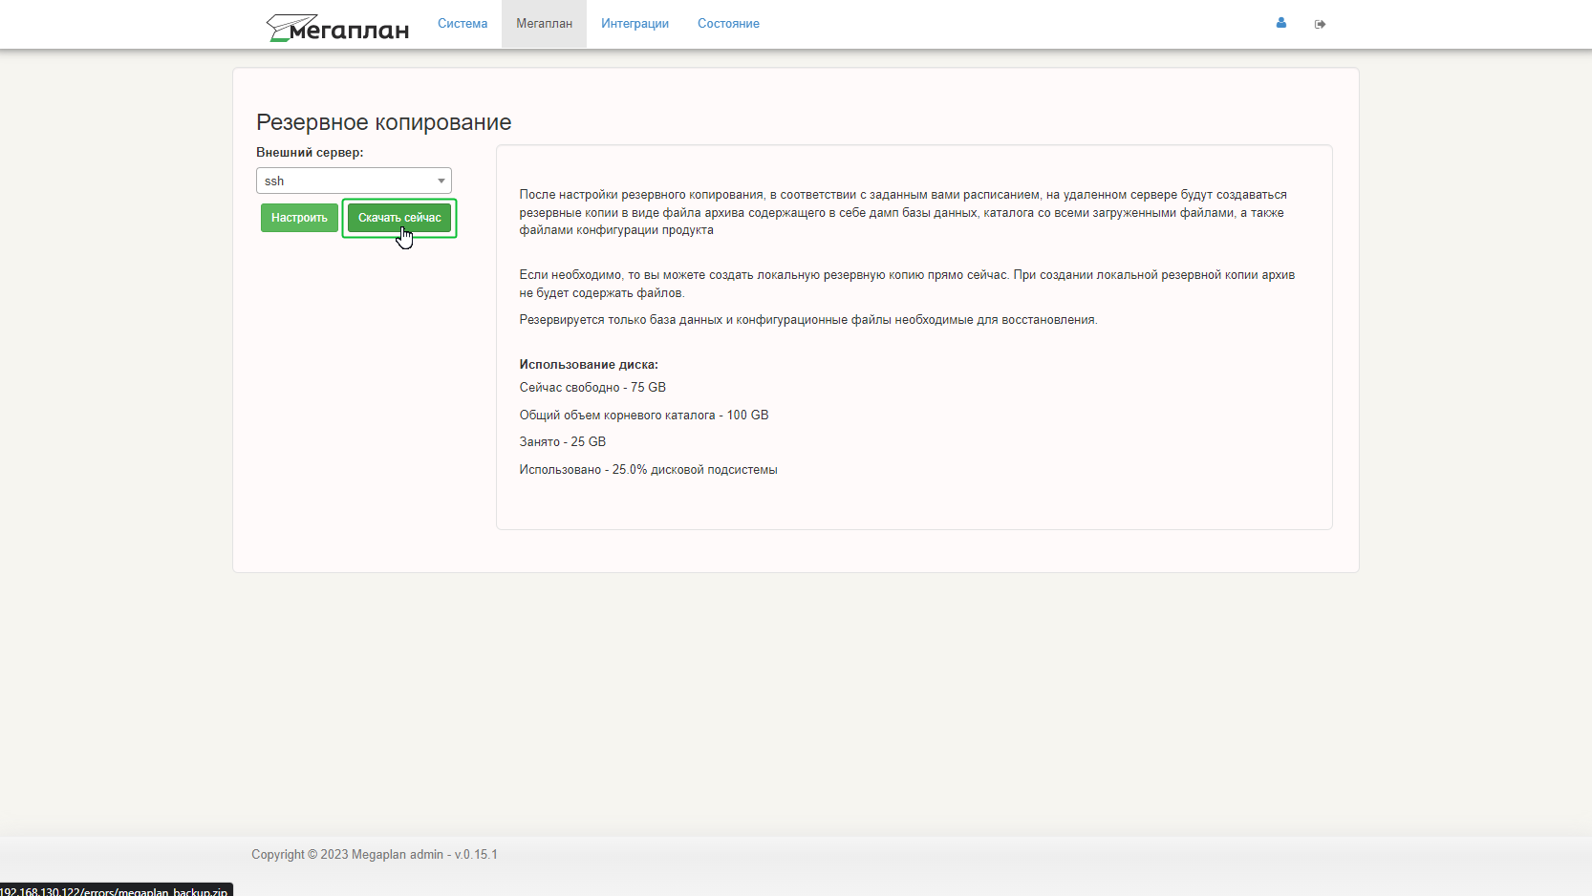Click the Настроить button
Viewport: 1592px width, 896px height.
299,218
